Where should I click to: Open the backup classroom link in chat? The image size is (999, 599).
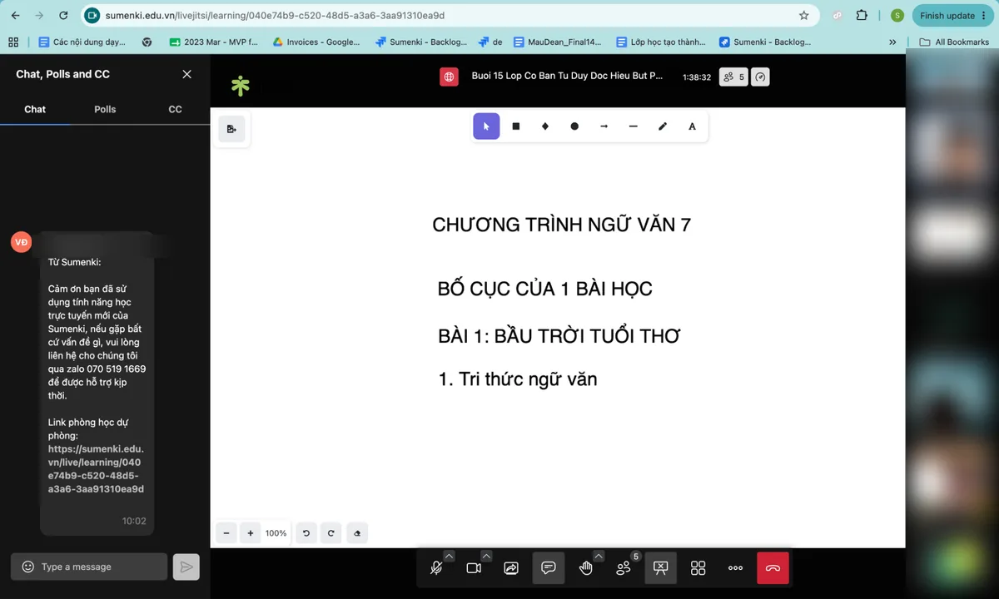click(x=96, y=469)
